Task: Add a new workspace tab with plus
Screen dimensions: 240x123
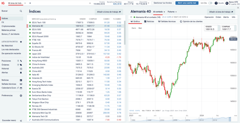Action: [30, 3]
